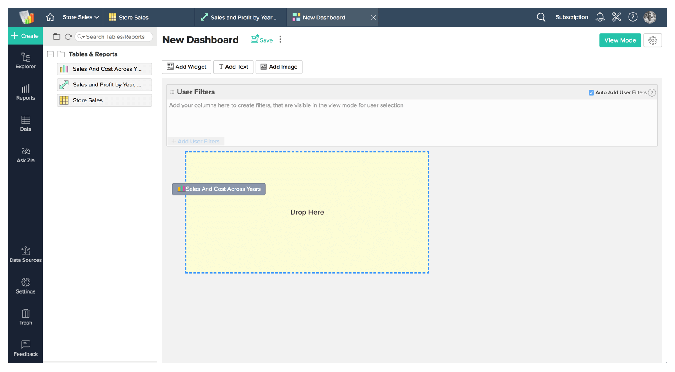Viewport: 675px width, 372px height.
Task: Open the notifications bell
Action: [599, 17]
